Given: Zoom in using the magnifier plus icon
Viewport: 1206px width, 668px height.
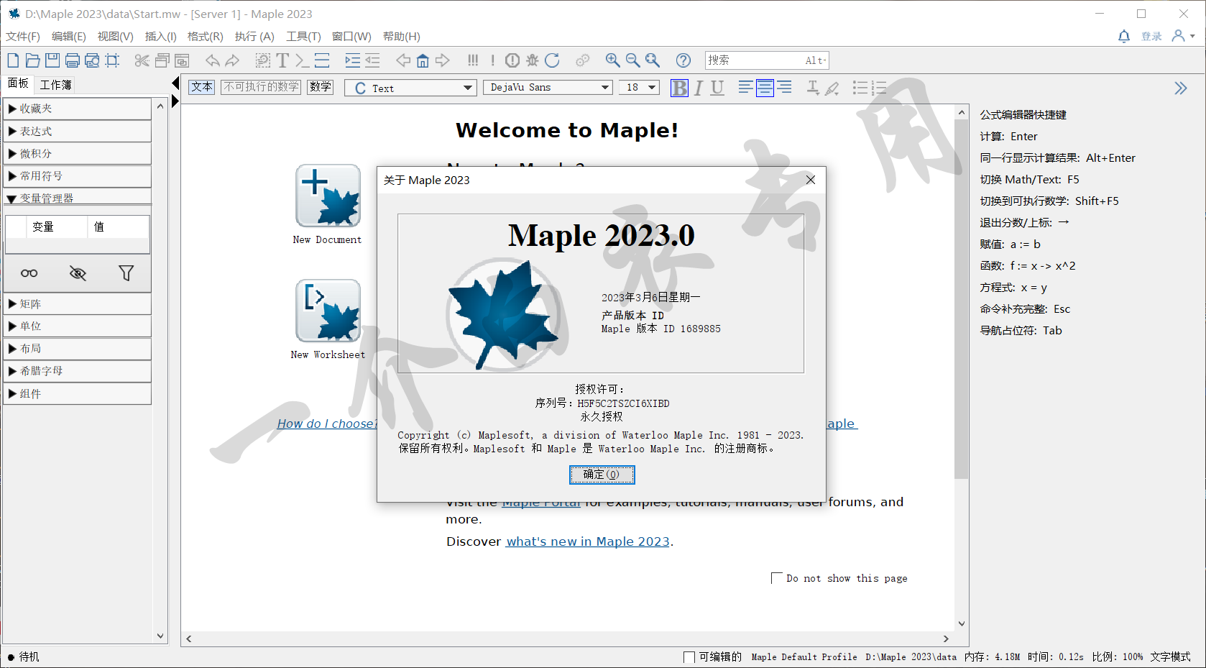Looking at the screenshot, I should point(612,60).
